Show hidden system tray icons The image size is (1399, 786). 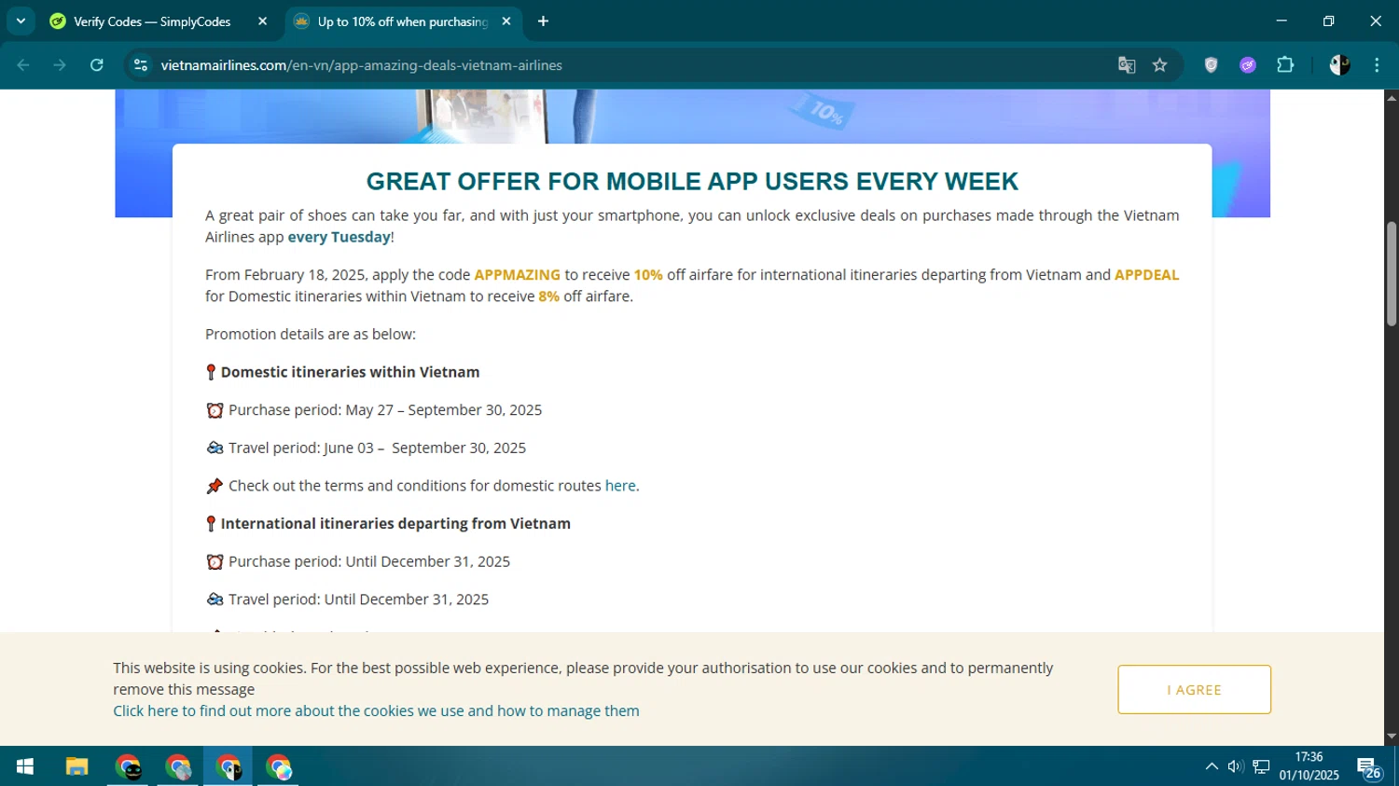(1212, 766)
